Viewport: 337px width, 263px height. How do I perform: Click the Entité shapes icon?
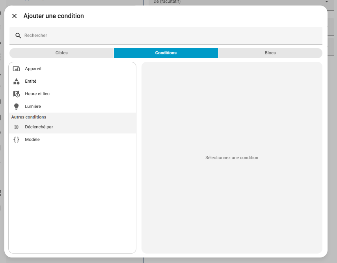(x=16, y=81)
